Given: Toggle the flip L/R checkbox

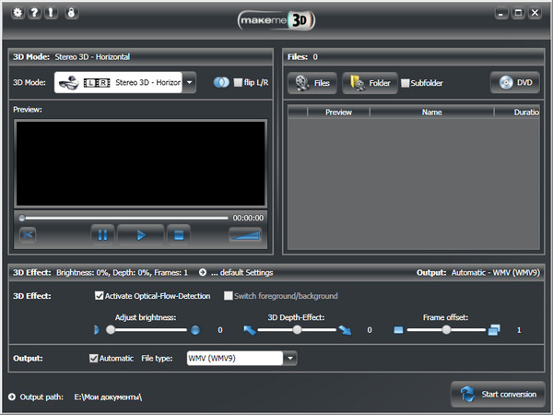Looking at the screenshot, I should pos(238,83).
